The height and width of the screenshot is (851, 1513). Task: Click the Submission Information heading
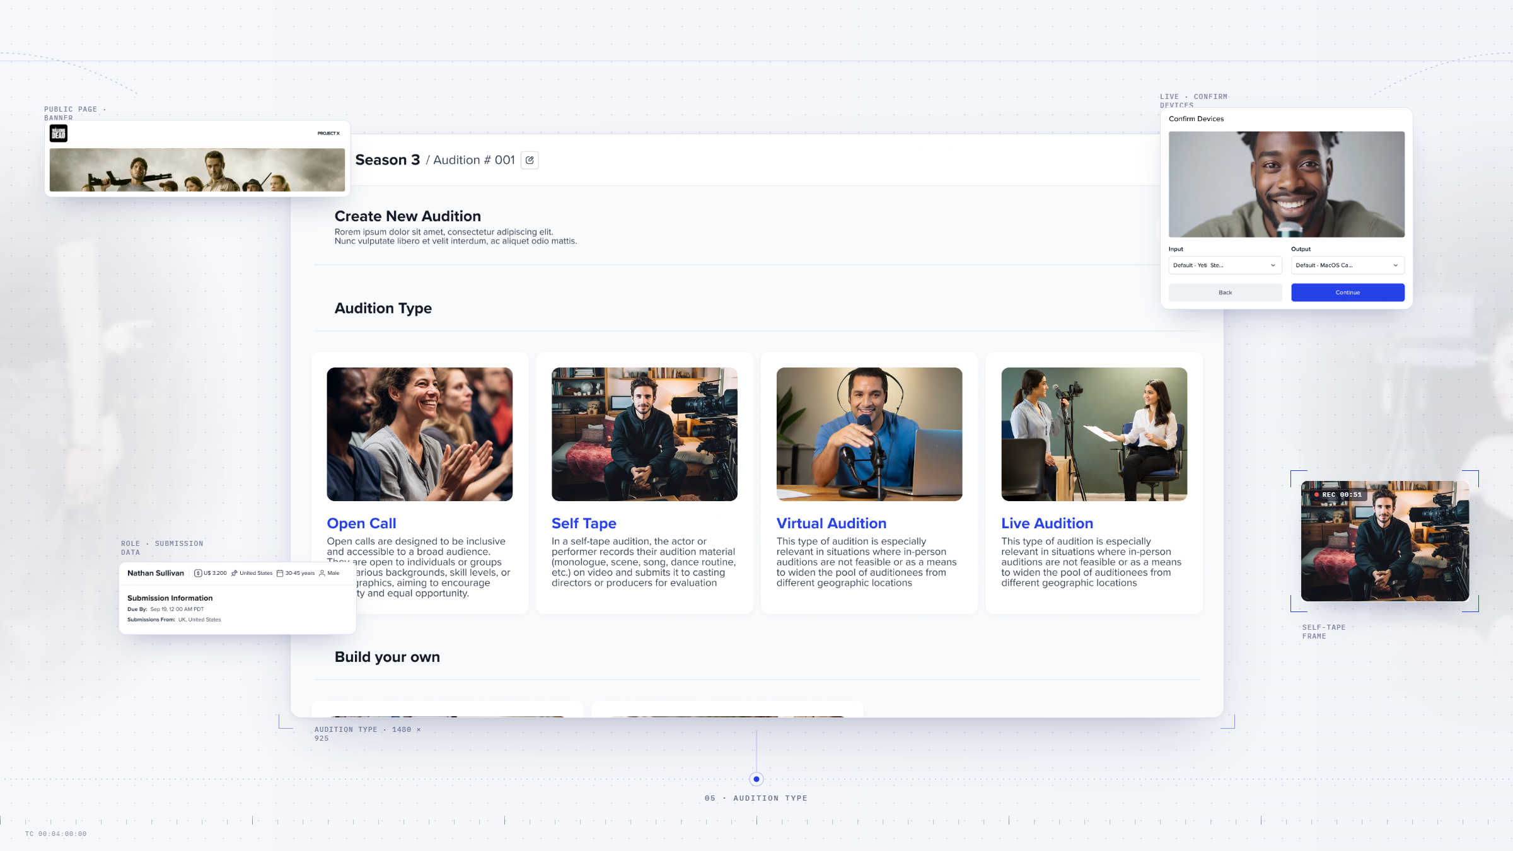170,598
